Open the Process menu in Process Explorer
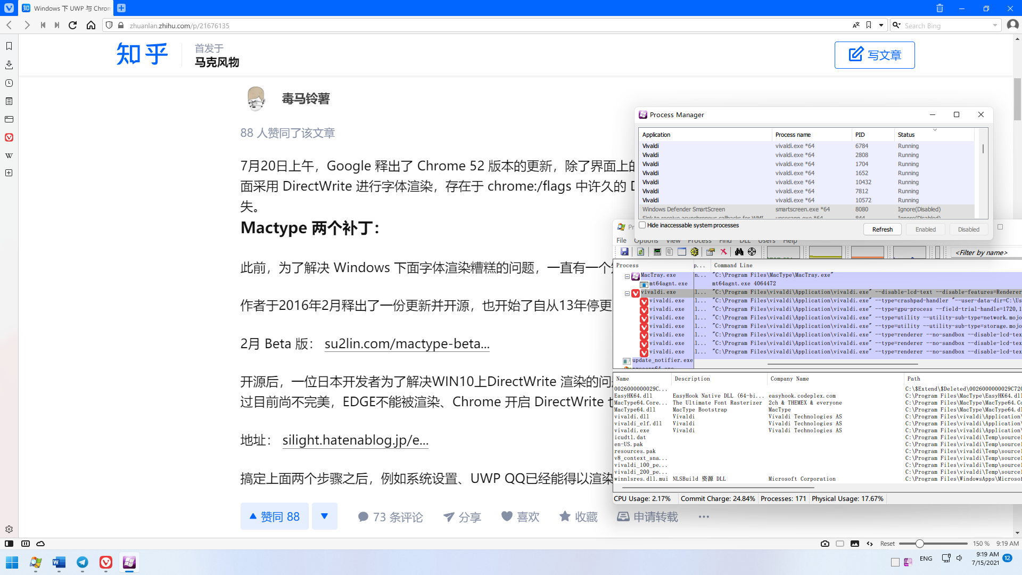This screenshot has height=575, width=1022. pyautogui.click(x=699, y=240)
